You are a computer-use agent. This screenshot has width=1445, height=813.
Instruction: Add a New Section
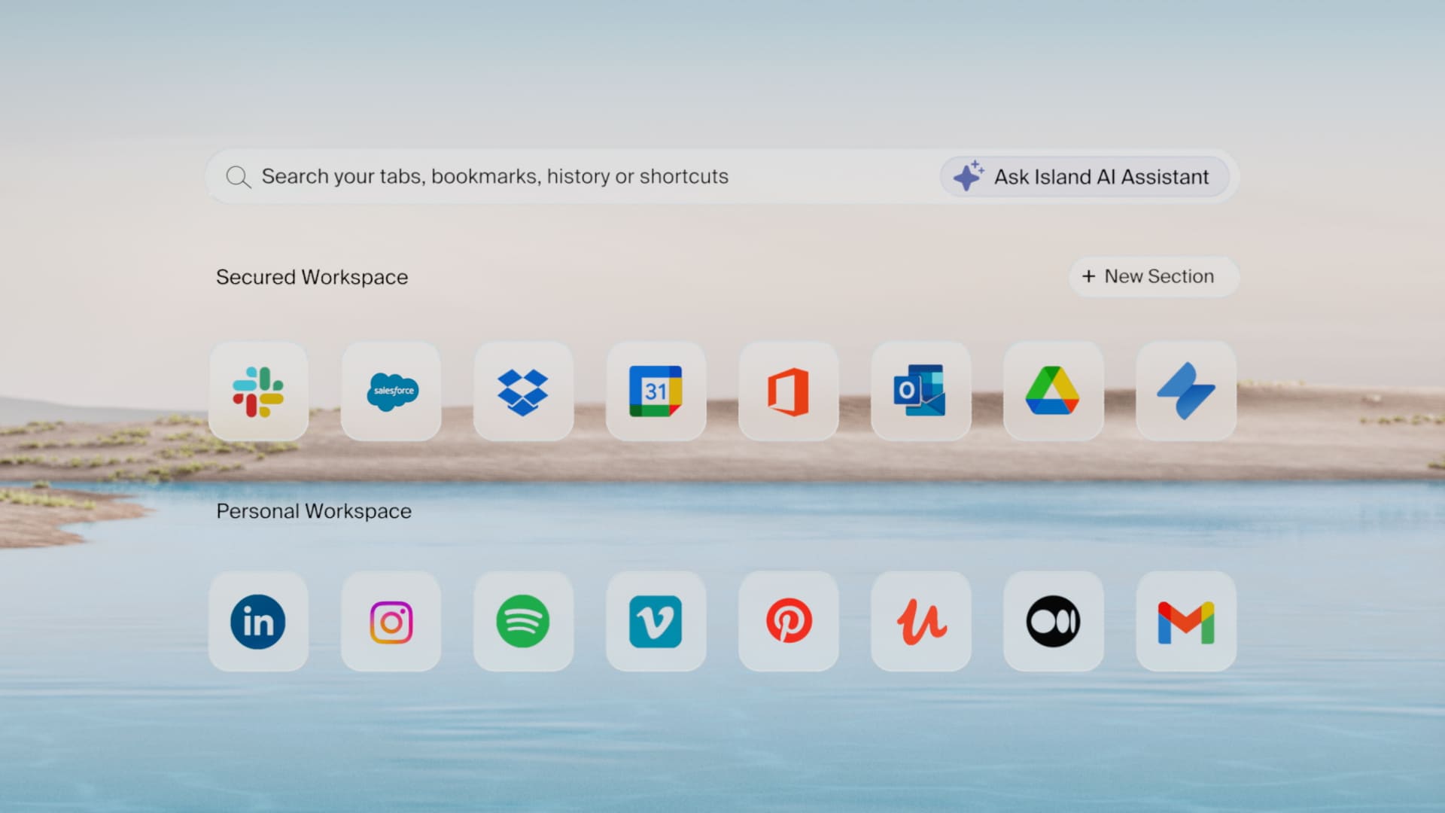[1150, 276]
